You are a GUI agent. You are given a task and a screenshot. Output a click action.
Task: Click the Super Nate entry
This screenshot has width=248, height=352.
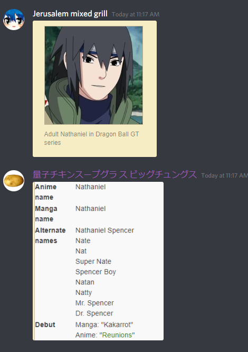pyautogui.click(x=93, y=261)
